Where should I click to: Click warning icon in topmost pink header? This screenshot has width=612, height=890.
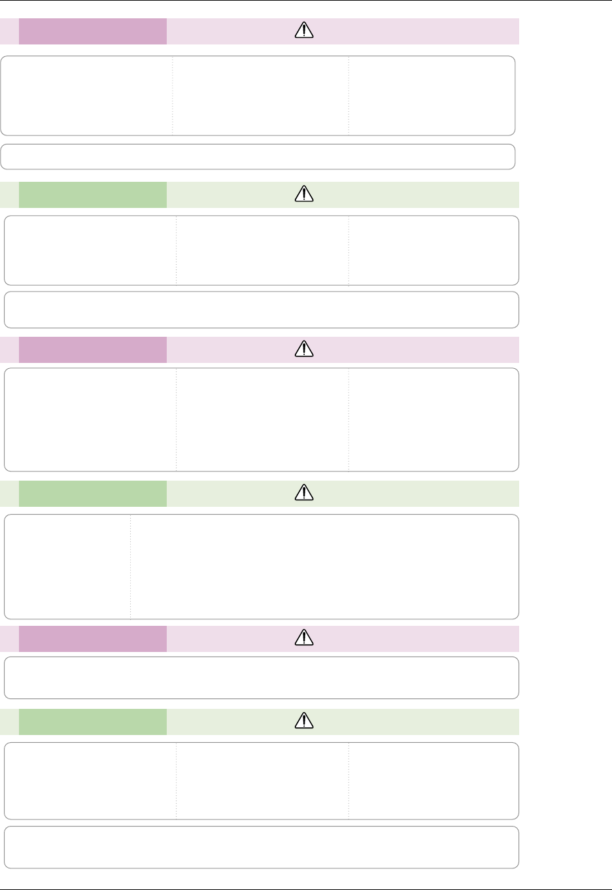(x=305, y=31)
